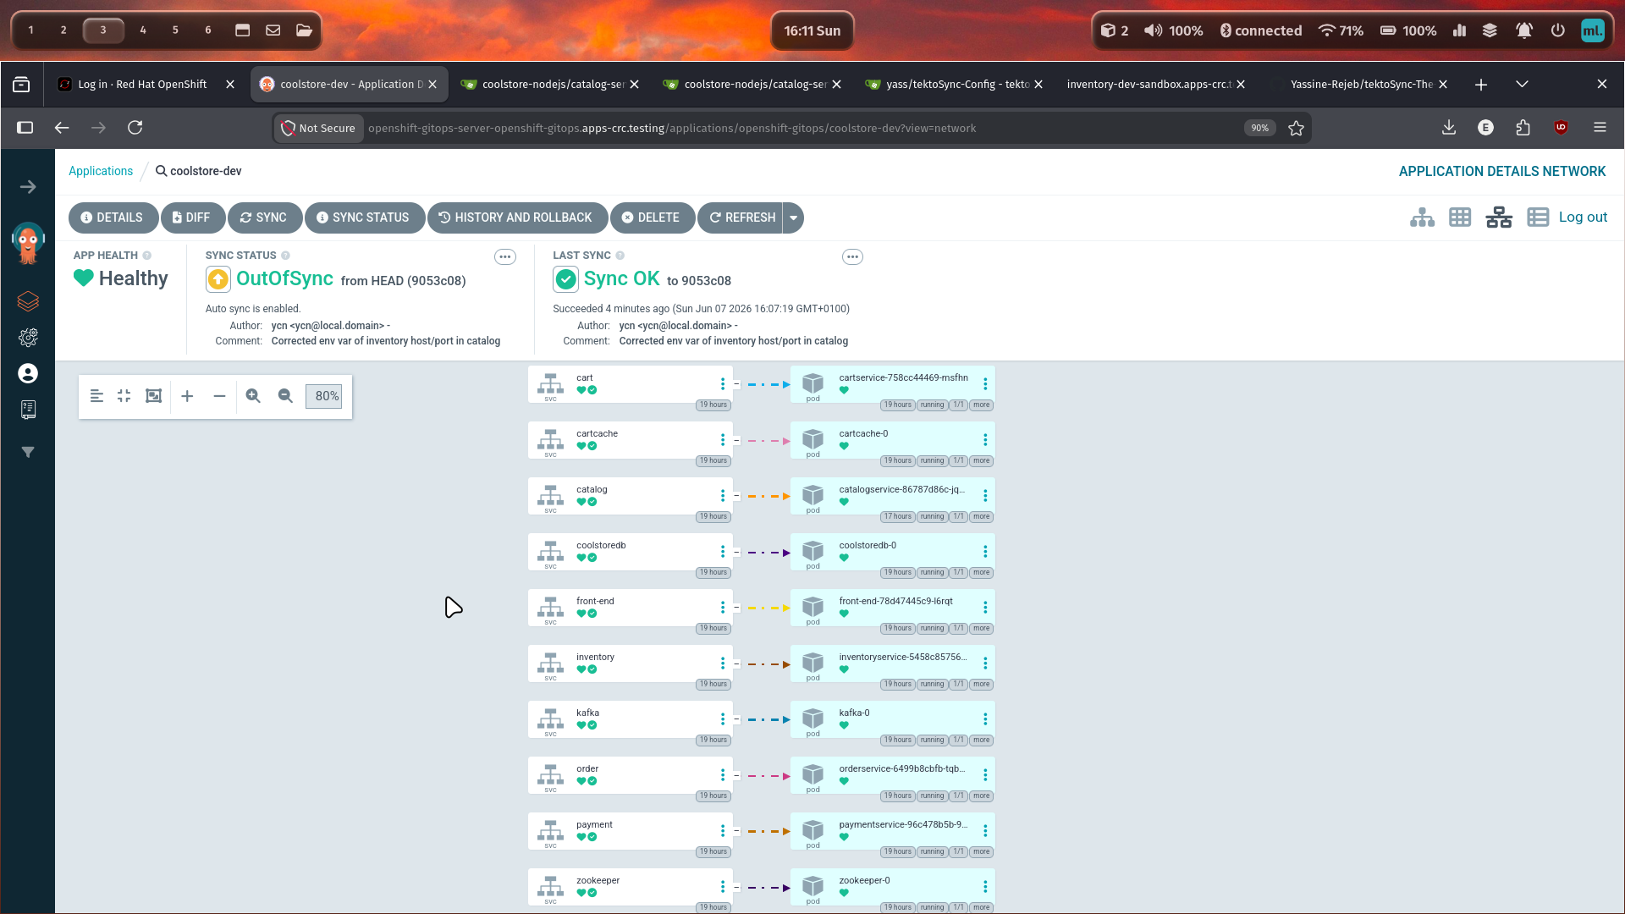Click zoom out magnifier on graph toolbar

[285, 396]
